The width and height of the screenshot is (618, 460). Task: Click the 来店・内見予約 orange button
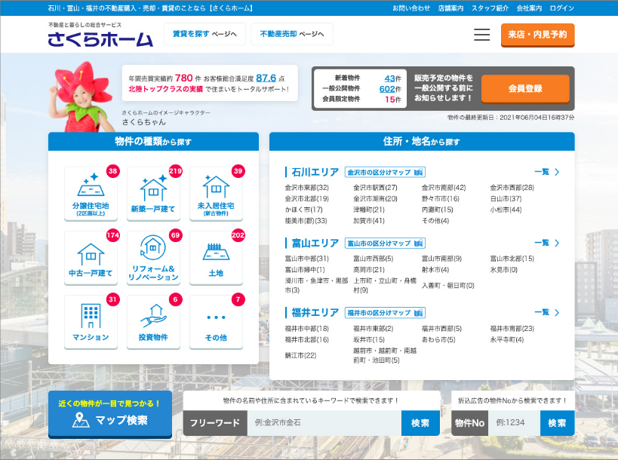click(x=537, y=35)
